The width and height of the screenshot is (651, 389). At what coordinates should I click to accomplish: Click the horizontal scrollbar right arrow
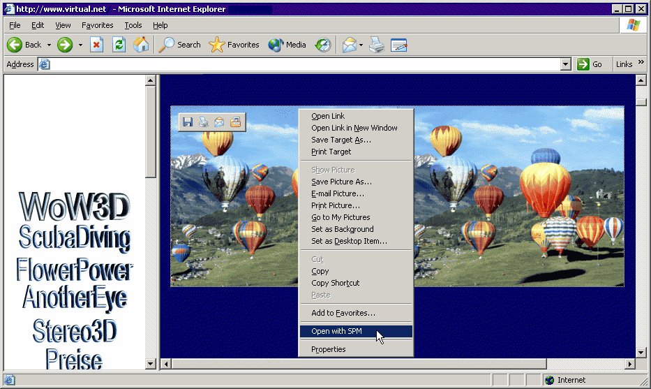(x=630, y=364)
